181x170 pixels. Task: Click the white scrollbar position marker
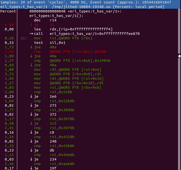click(179, 56)
